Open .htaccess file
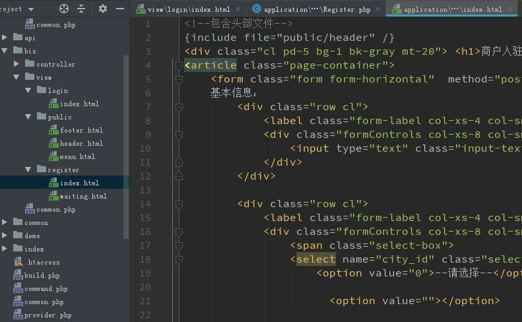 [x=42, y=262]
